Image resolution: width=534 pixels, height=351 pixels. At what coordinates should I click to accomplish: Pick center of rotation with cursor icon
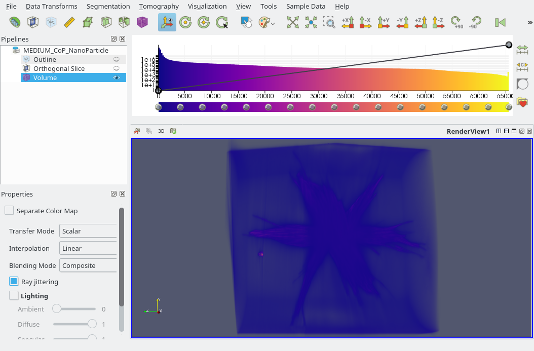pos(222,22)
